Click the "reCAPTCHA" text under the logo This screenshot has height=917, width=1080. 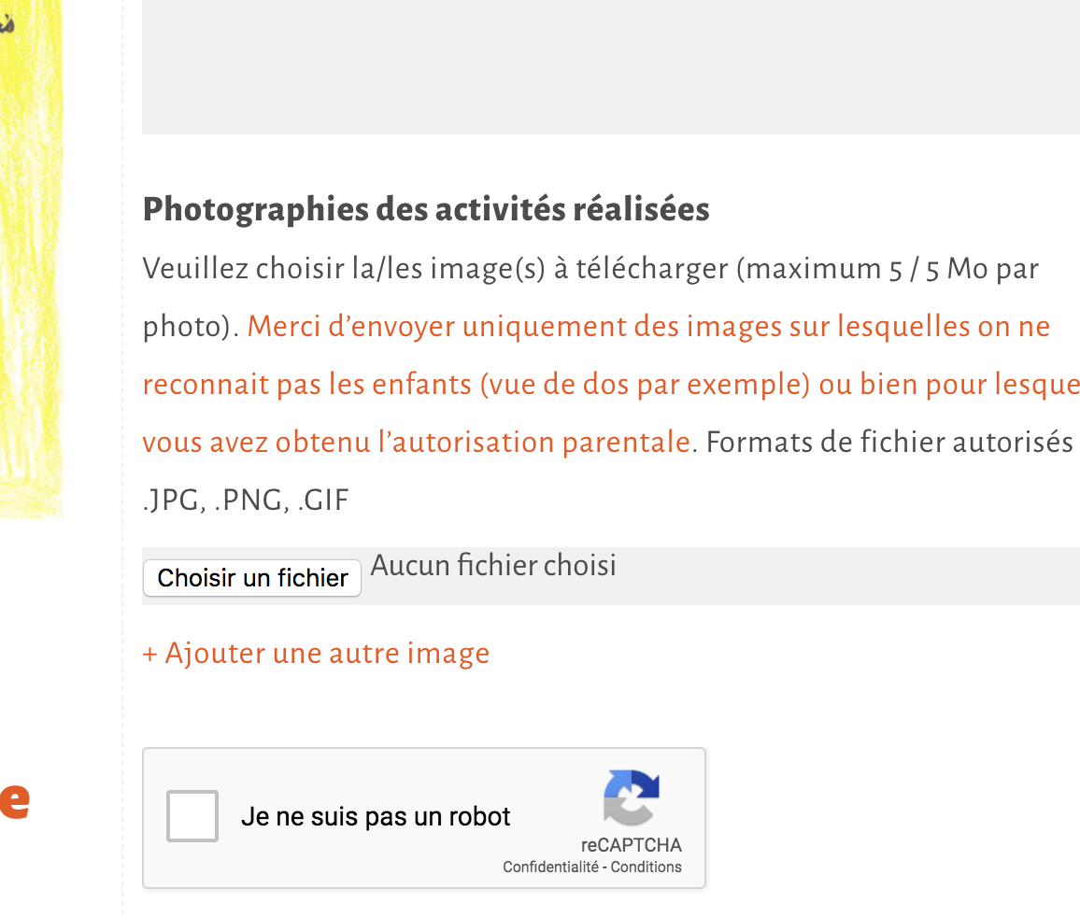(x=632, y=846)
